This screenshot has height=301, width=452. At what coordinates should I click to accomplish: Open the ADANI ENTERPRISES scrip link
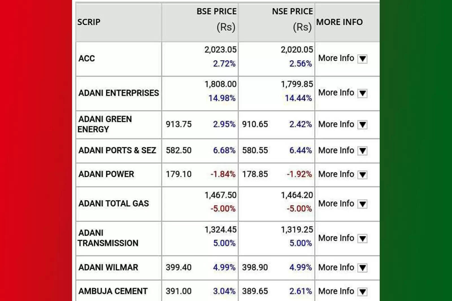119,93
